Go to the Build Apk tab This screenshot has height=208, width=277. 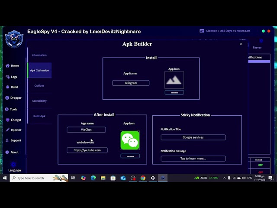coord(39,116)
